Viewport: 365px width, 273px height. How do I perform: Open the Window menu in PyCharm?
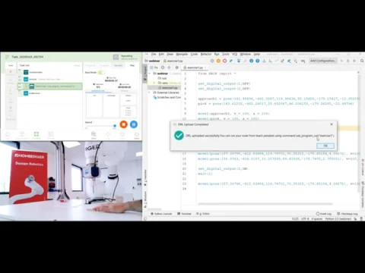coord(245,54)
